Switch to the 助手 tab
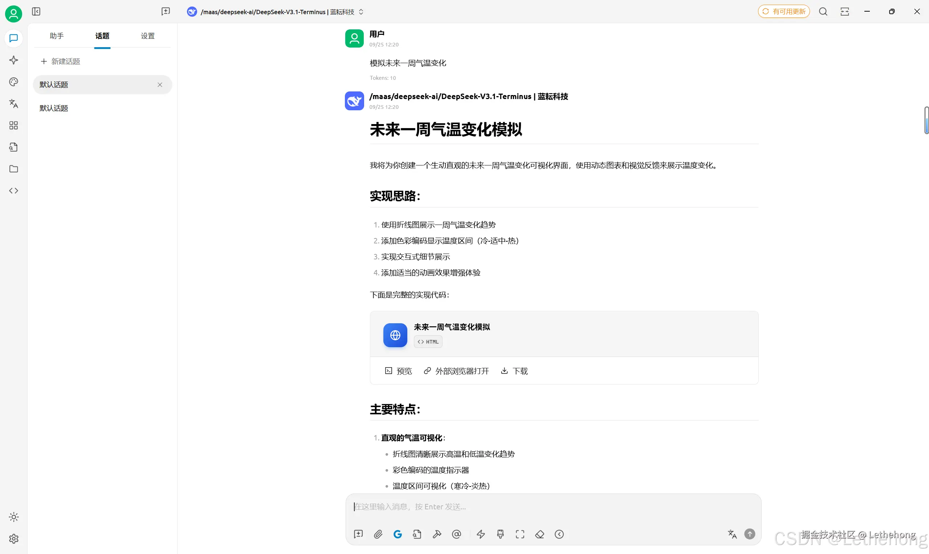Viewport: 929px width, 554px height. 56,36
